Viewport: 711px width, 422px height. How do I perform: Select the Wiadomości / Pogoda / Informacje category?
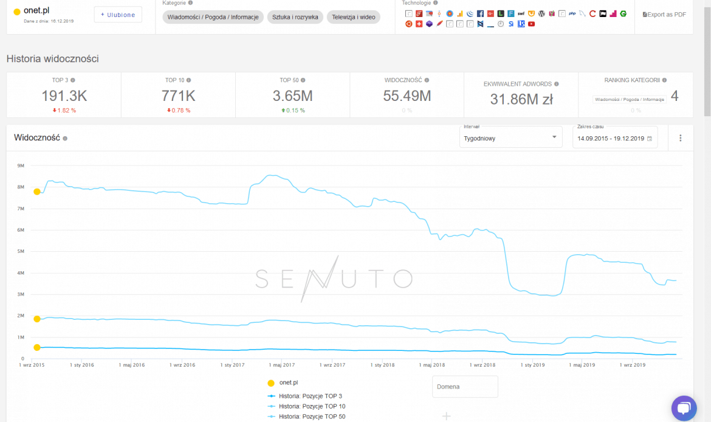[x=213, y=17]
